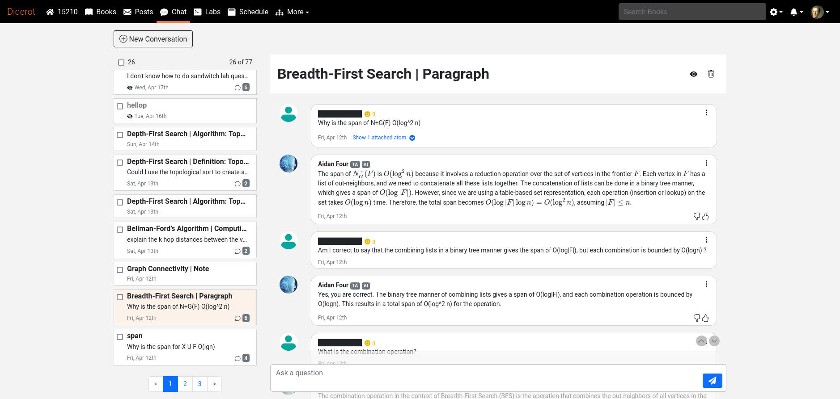
Task: Toggle conversation visibility eye icon
Action: pyautogui.click(x=693, y=74)
